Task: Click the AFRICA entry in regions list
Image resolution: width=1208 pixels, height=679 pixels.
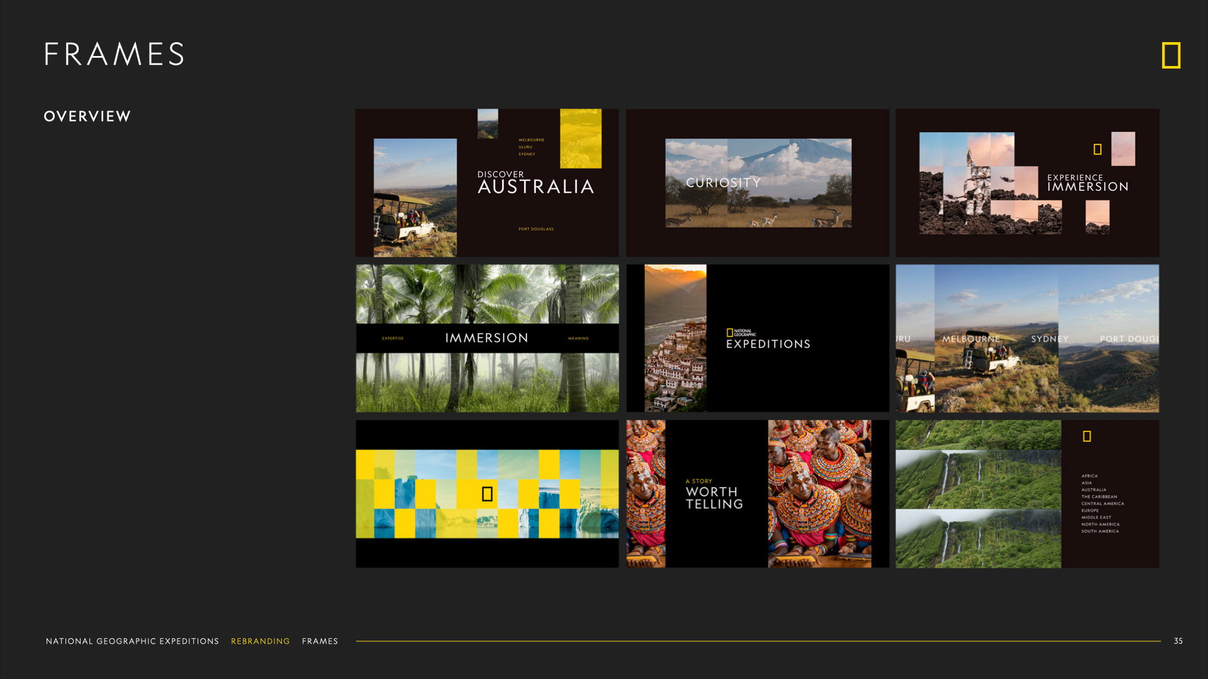Action: pos(1089,476)
